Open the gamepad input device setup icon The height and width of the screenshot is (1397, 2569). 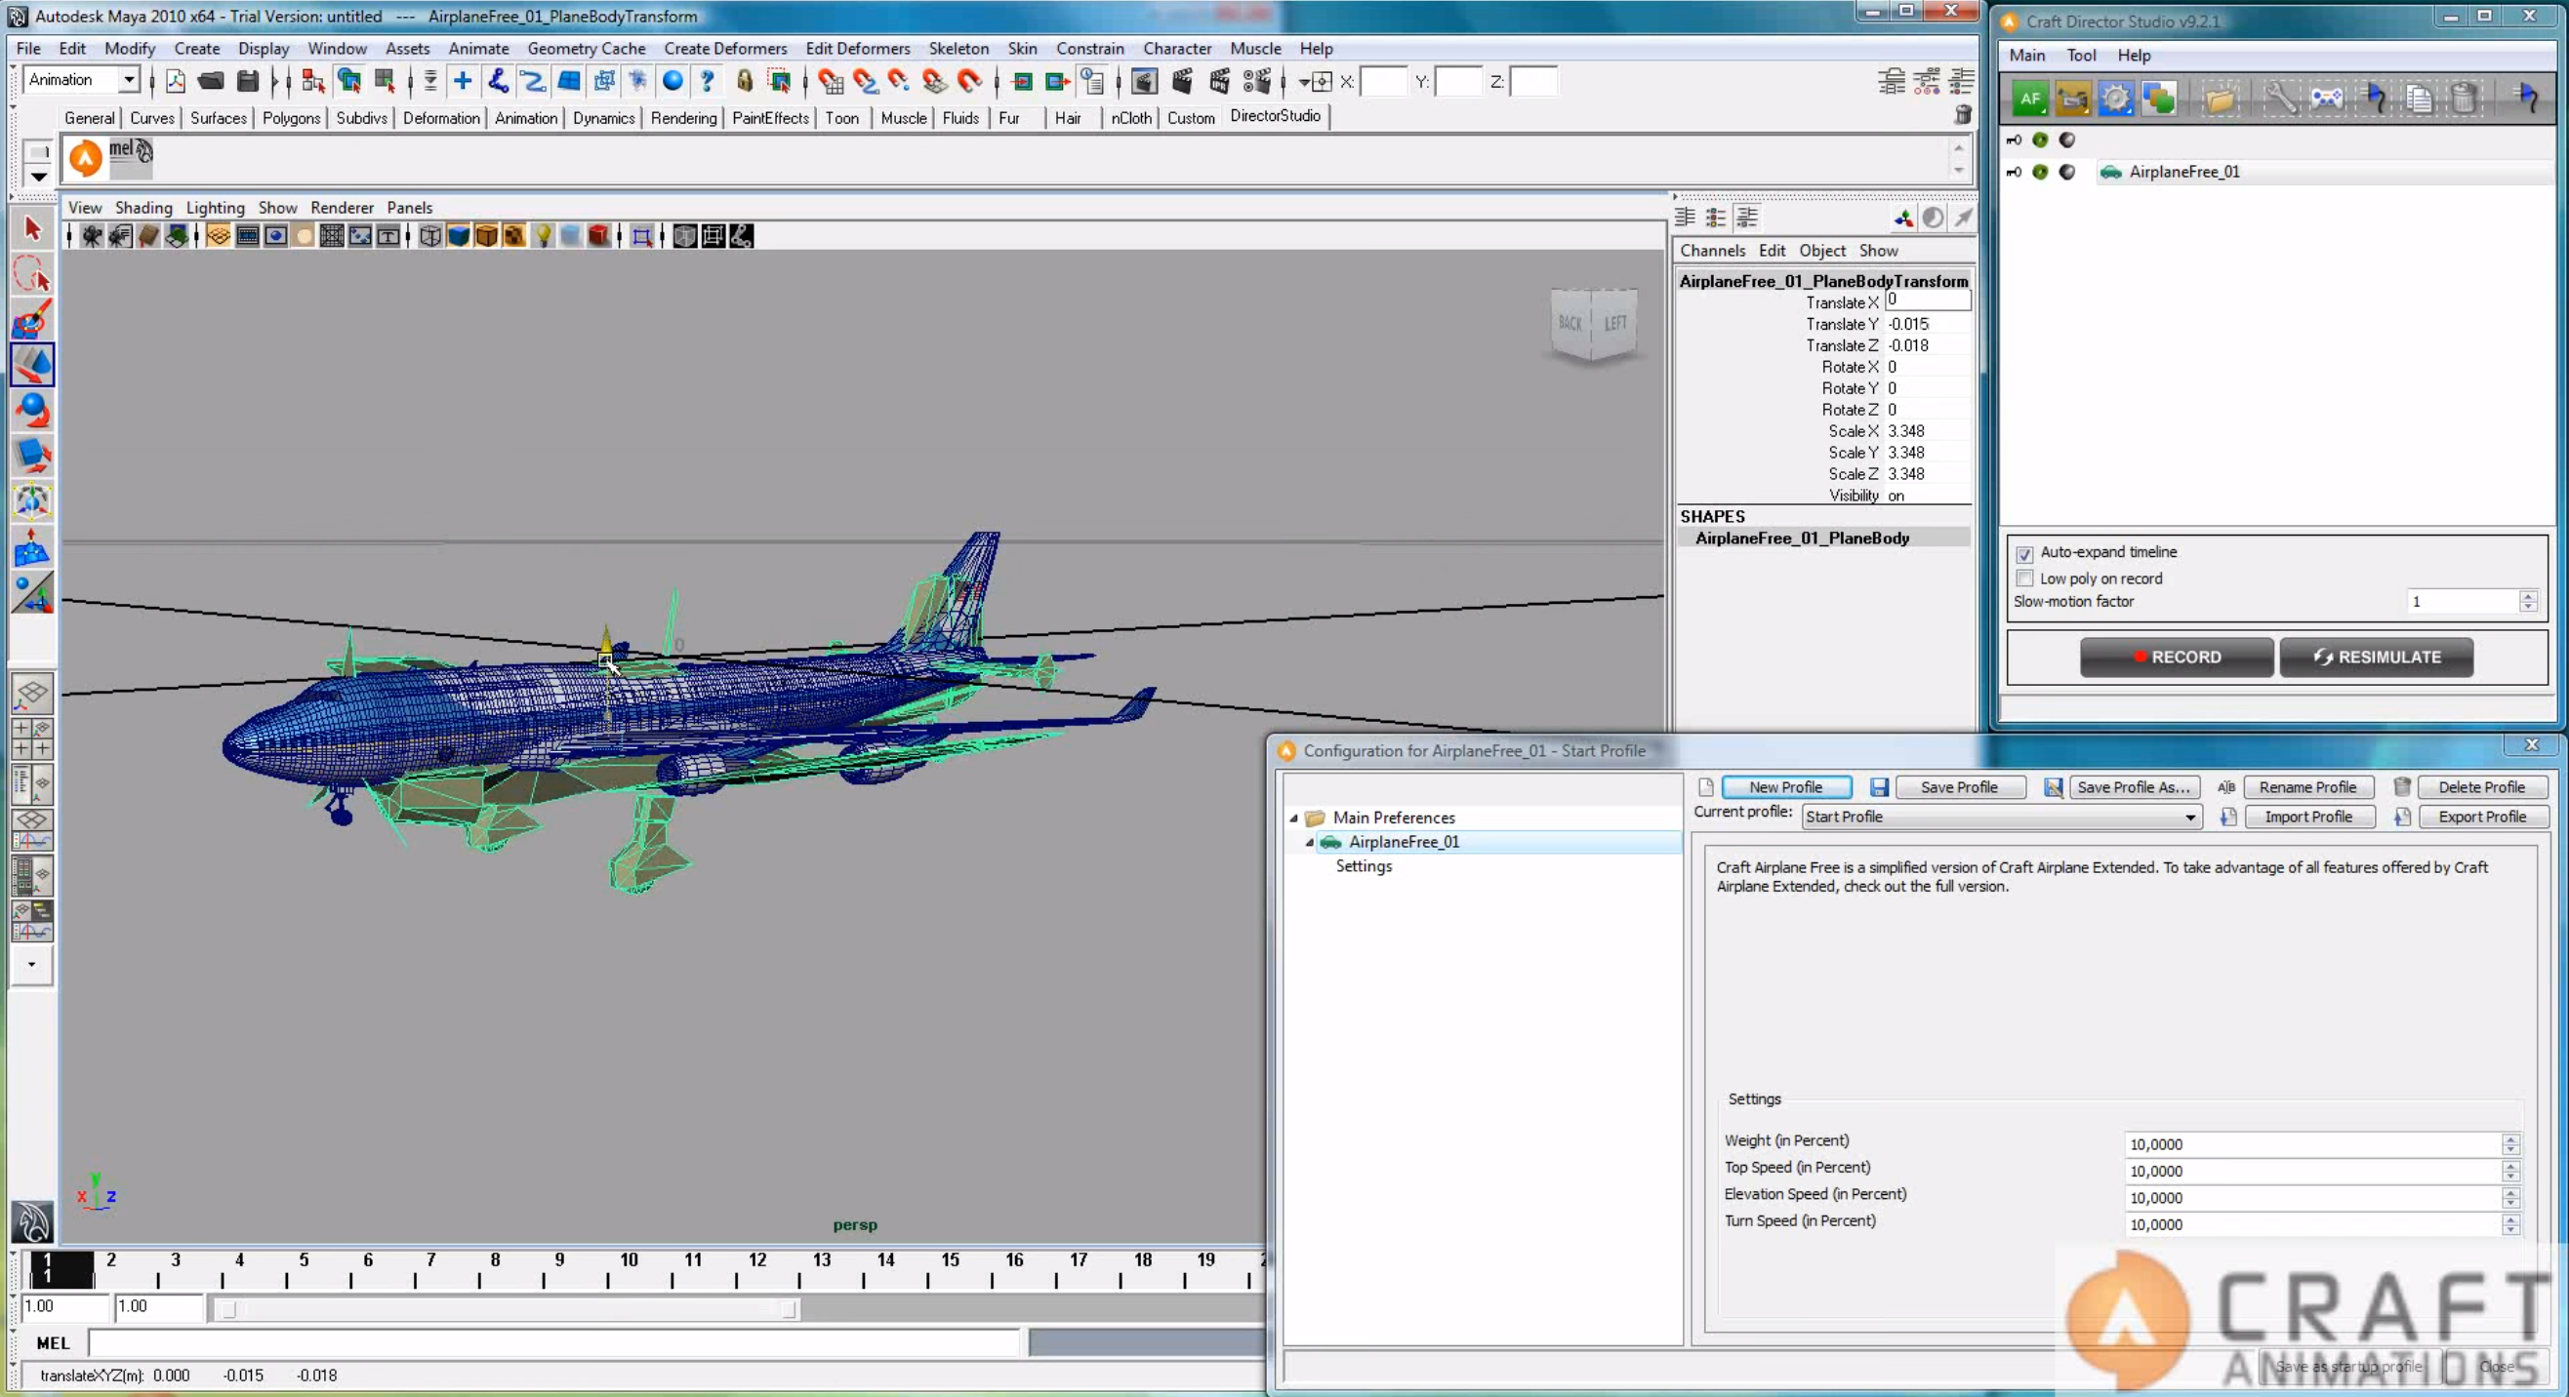coord(2326,99)
